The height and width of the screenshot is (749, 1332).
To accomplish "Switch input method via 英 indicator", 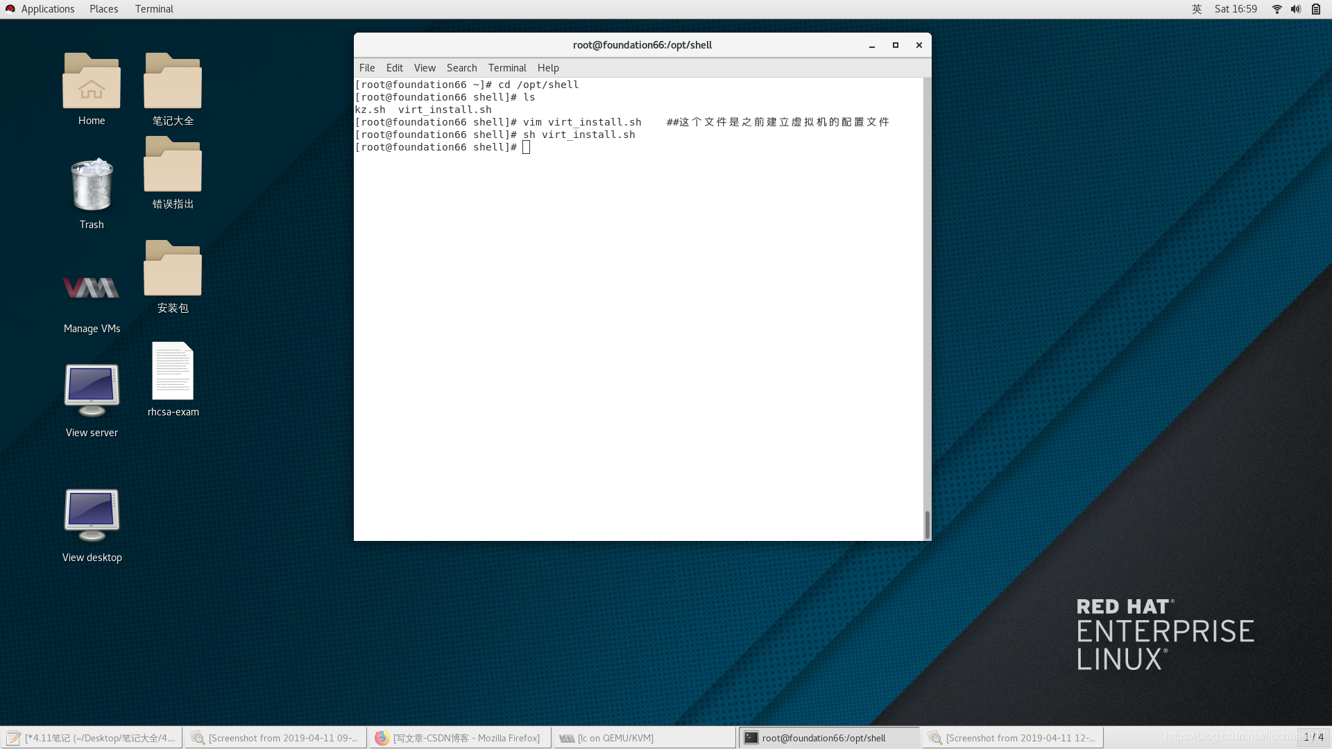I will coord(1197,9).
